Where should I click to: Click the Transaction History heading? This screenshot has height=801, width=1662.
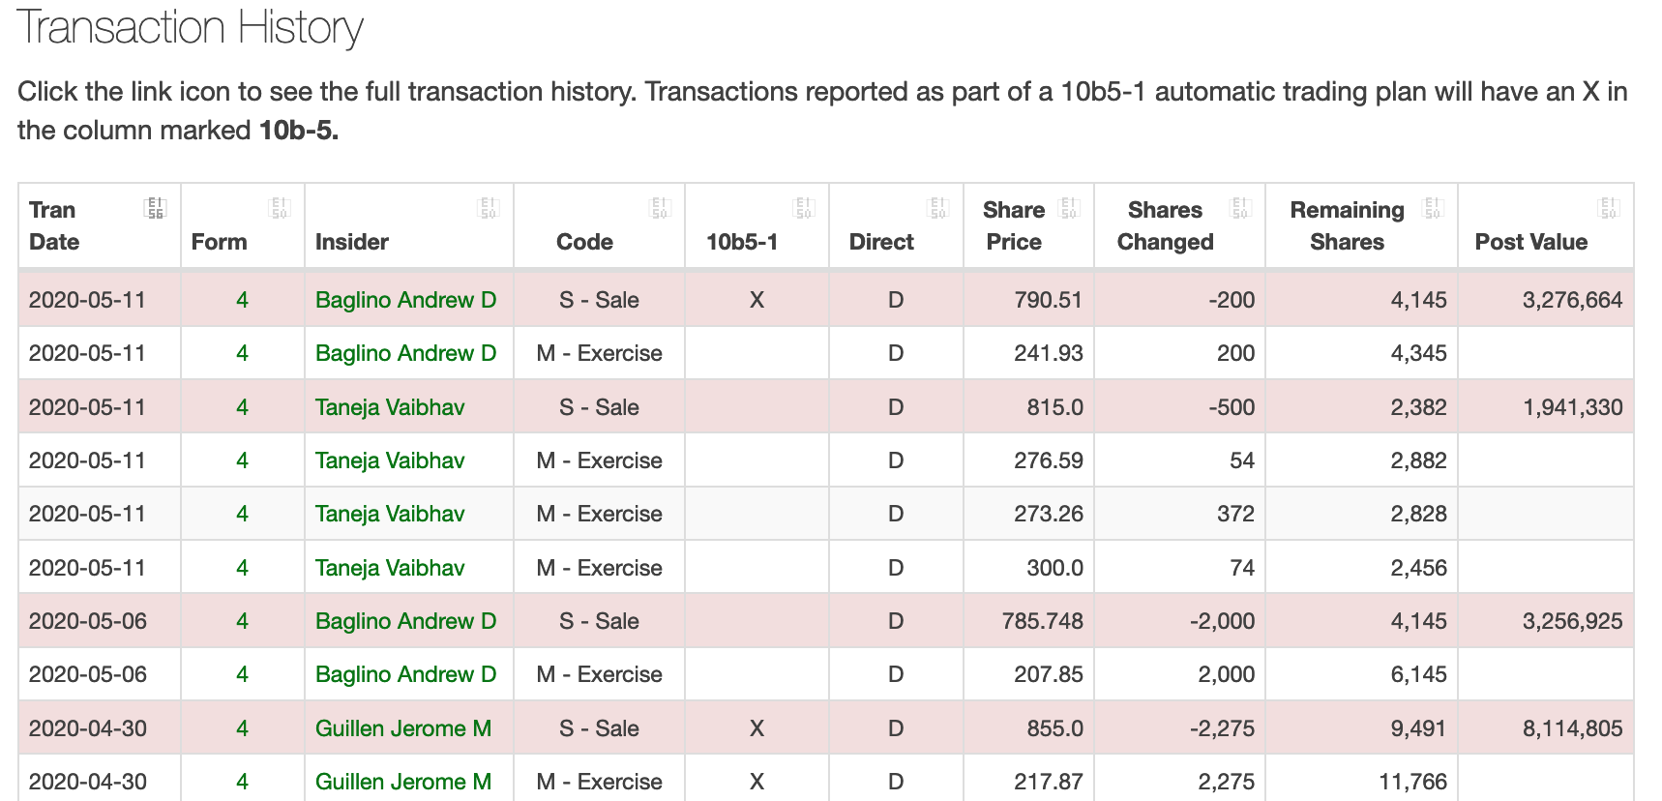click(x=191, y=28)
